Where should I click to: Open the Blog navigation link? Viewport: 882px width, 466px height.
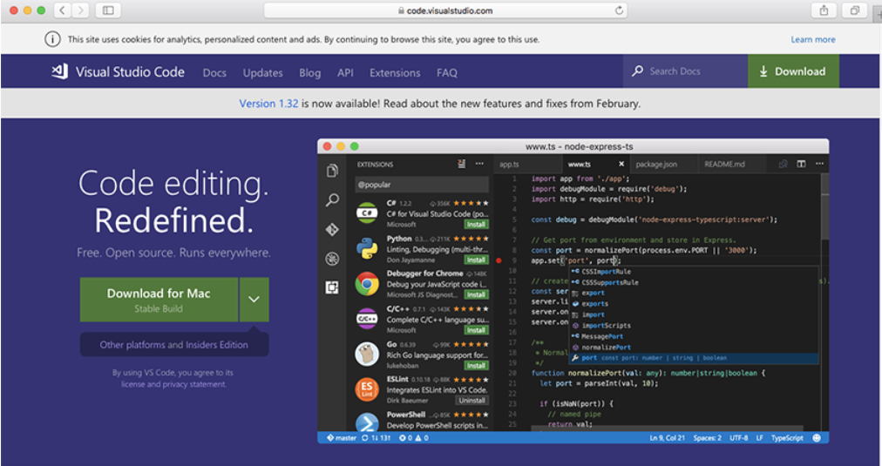[x=309, y=73]
